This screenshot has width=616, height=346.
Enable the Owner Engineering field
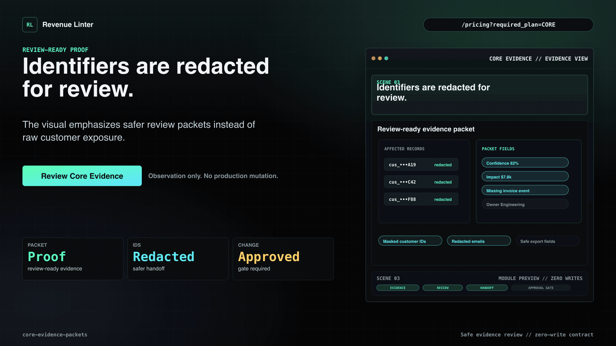click(x=525, y=204)
